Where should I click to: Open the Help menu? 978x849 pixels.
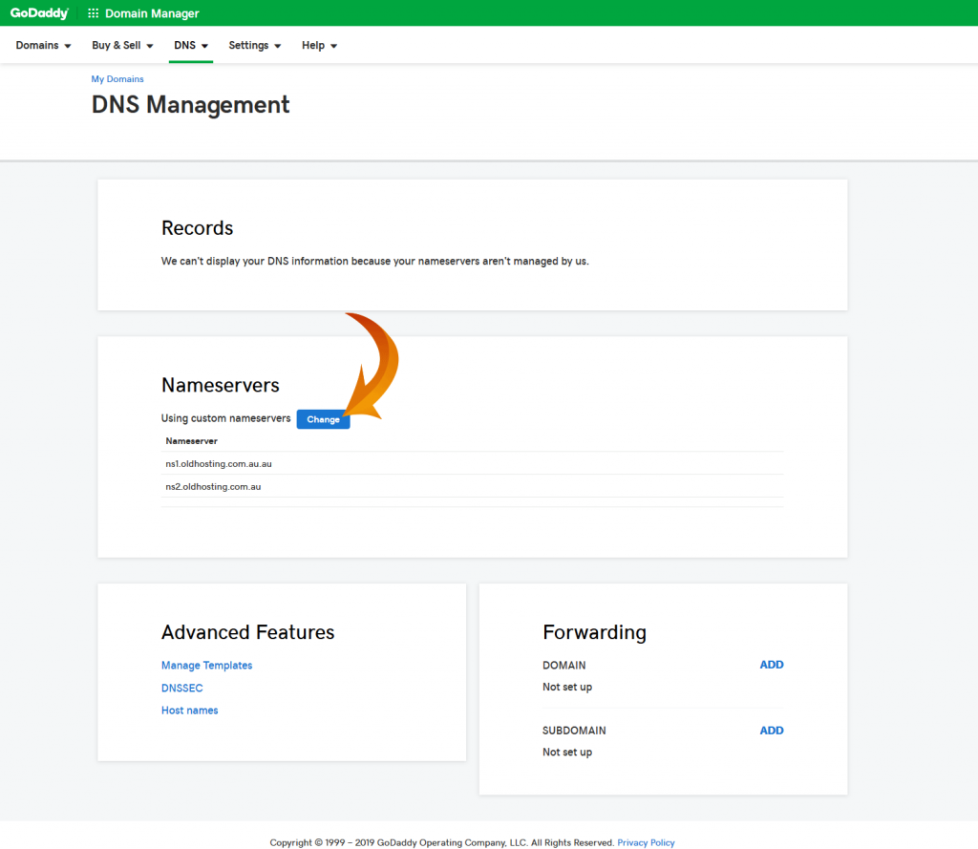pos(319,45)
